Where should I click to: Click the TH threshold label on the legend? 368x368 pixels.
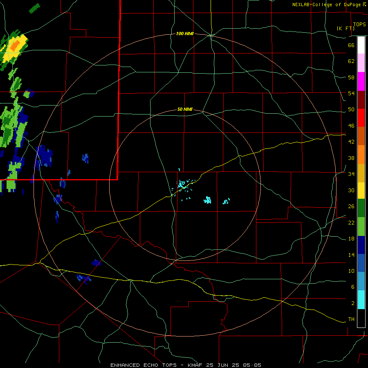[351, 319]
